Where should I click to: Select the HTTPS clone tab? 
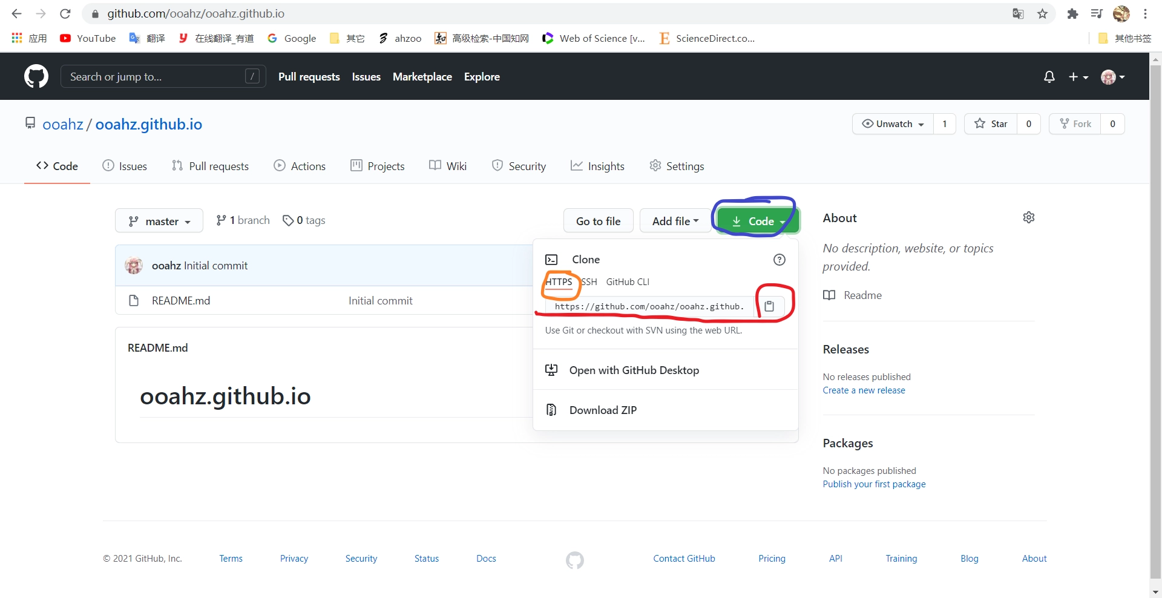point(559,282)
